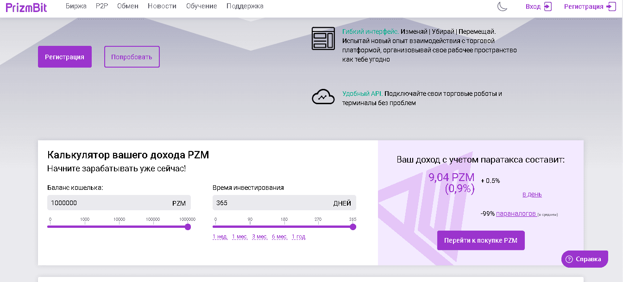The image size is (623, 282).
Task: Click the investment time slider handle
Action: point(353,227)
